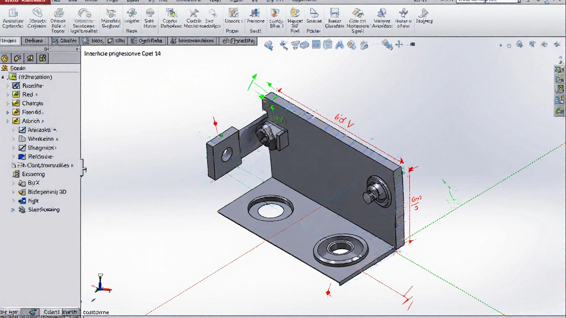Image resolution: width=566 pixels, height=318 pixels.
Task: Expand the 'Friendd' node in the feature tree
Action: pyautogui.click(x=8, y=112)
